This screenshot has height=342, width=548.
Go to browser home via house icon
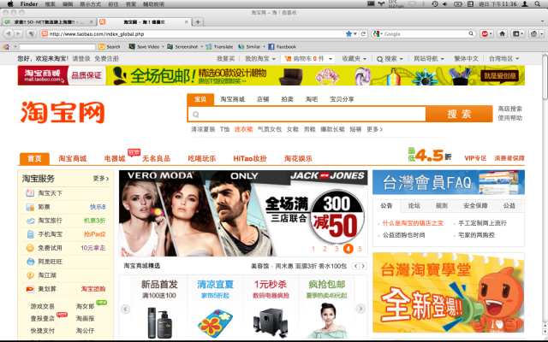pyautogui.click(x=503, y=34)
